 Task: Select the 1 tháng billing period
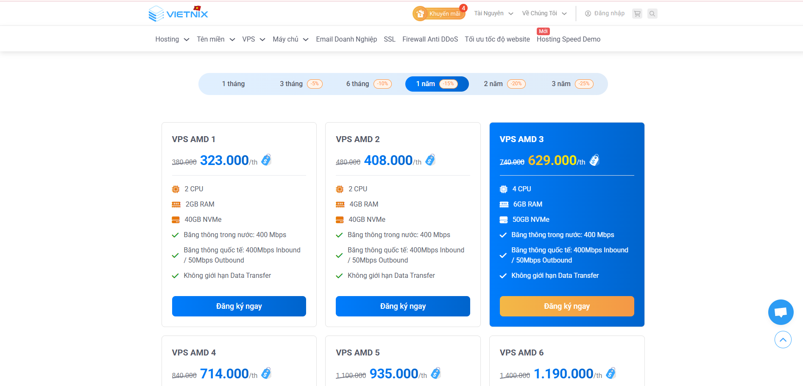click(x=233, y=84)
